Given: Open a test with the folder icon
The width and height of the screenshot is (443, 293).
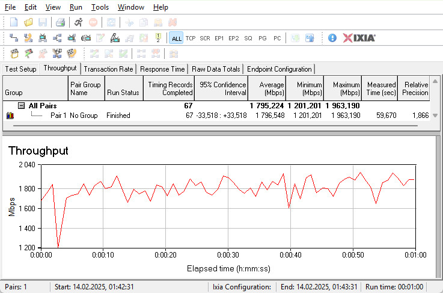Looking at the screenshot, I should point(28,22).
